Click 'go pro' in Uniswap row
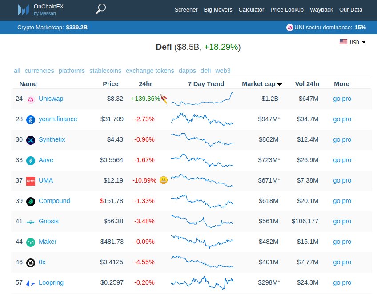This screenshot has width=377, height=294. pyautogui.click(x=342, y=99)
